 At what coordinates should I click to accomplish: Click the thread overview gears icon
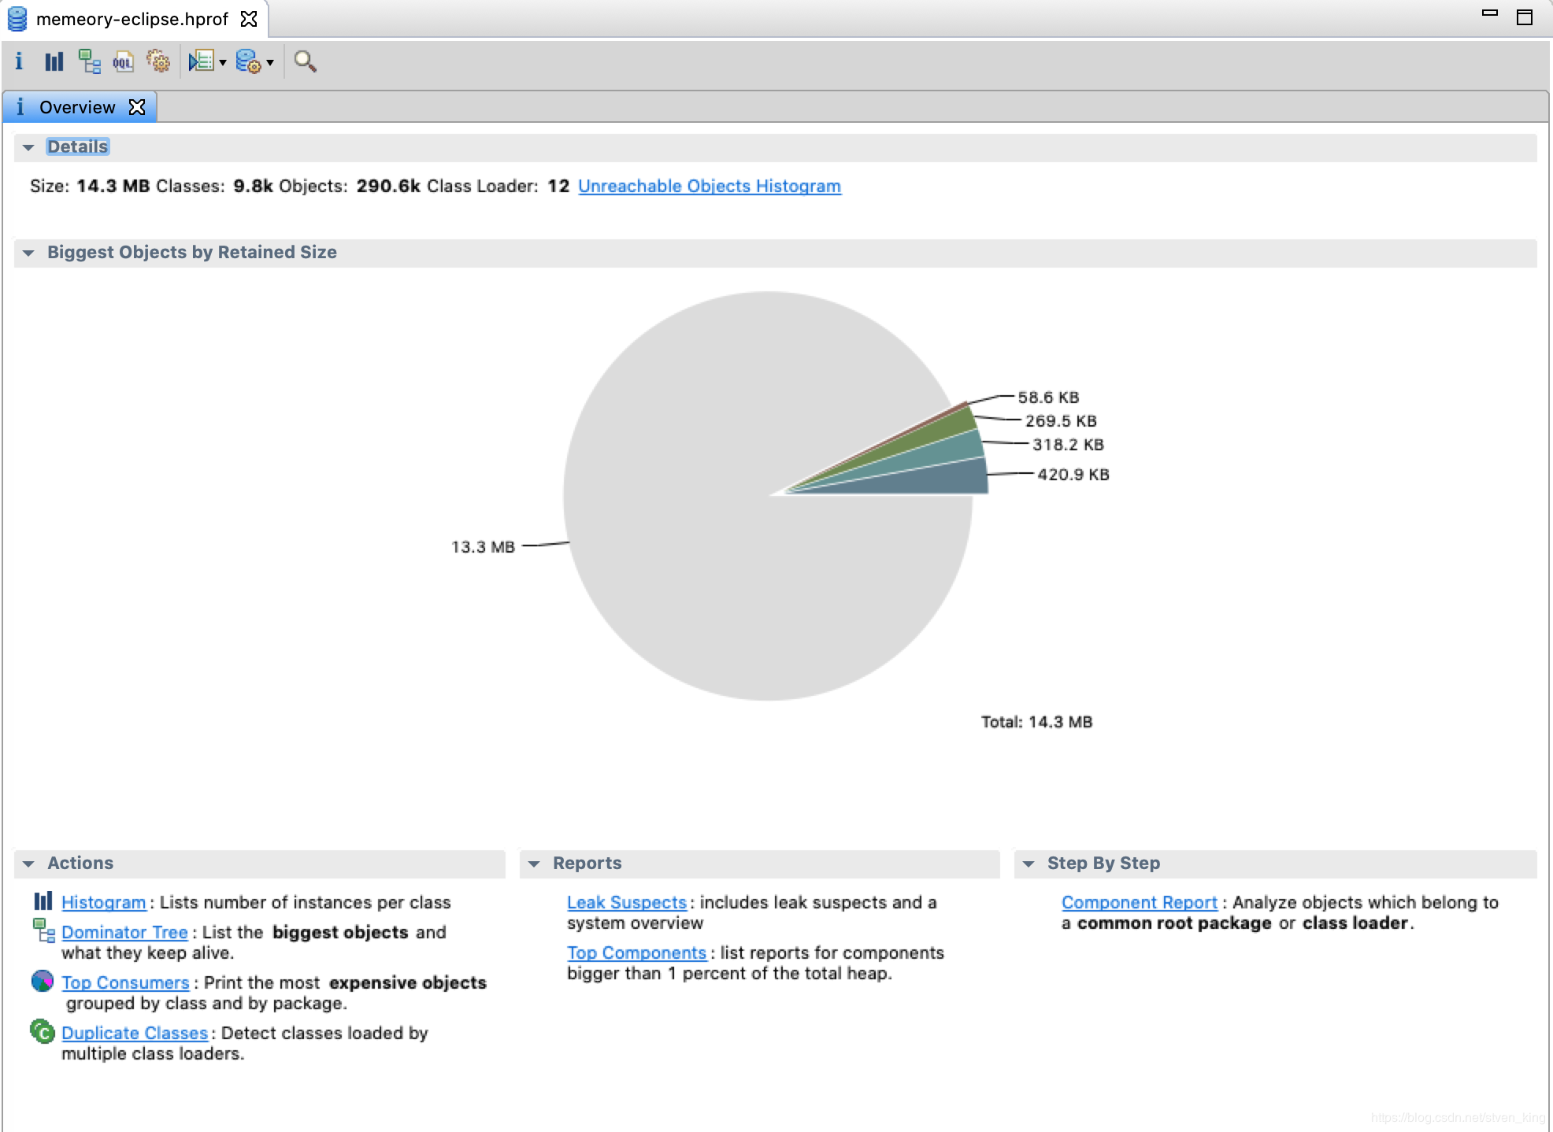pyautogui.click(x=158, y=61)
